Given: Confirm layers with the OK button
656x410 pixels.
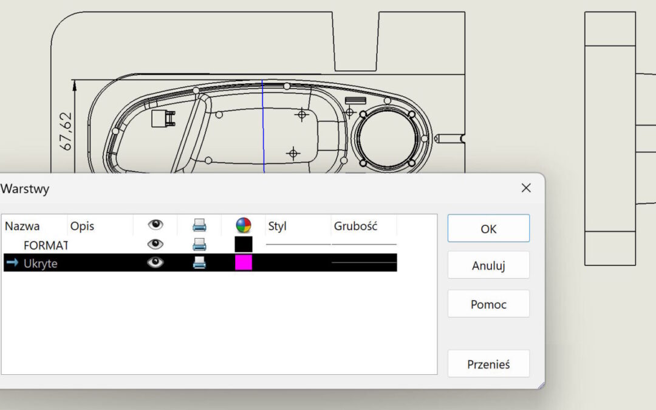Looking at the screenshot, I should click(488, 228).
